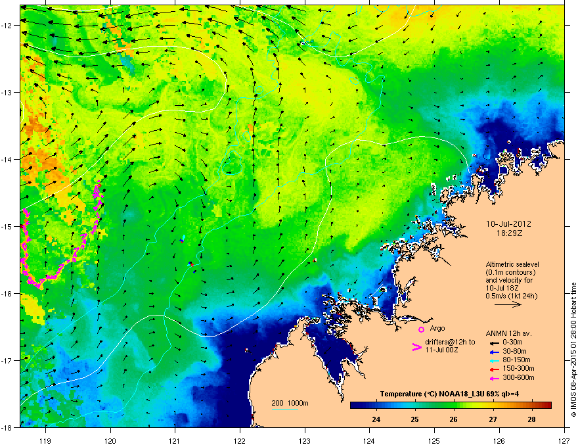Click the black 0-30m arrow legend symbol
Image resolution: width=578 pixels, height=447 pixels.
[493, 342]
